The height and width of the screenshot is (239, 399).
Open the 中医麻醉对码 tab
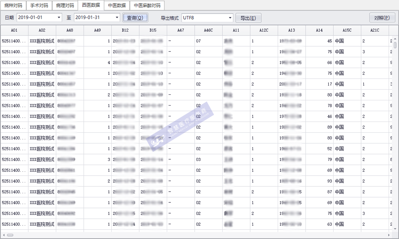coord(147,6)
